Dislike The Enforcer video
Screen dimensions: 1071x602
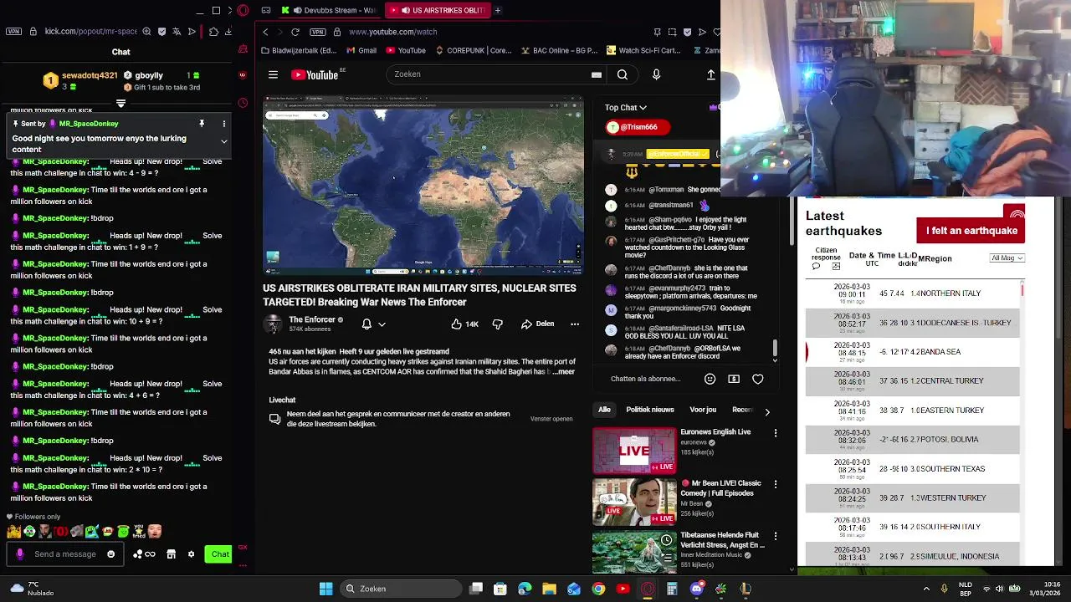[x=497, y=324]
